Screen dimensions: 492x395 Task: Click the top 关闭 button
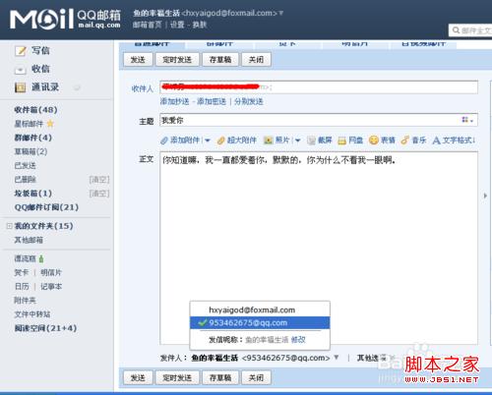coord(256,60)
